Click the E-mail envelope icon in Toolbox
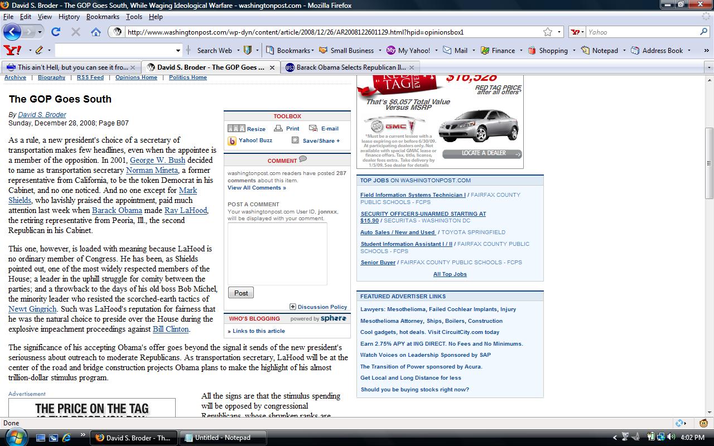 tap(313, 128)
